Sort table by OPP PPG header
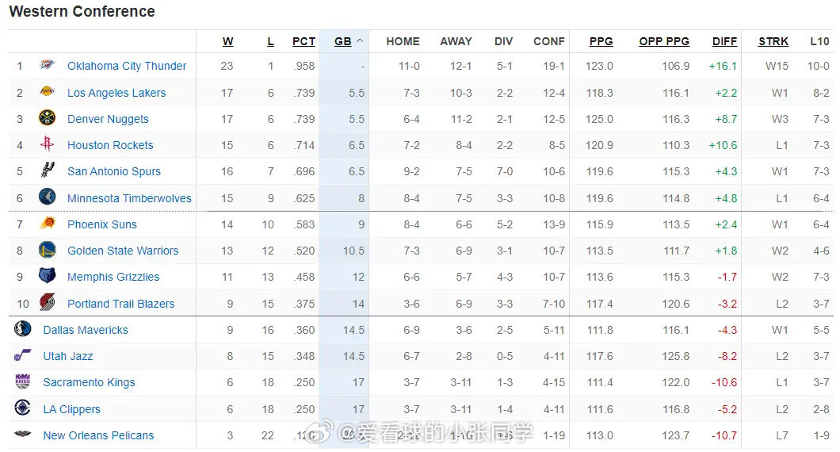 [664, 41]
